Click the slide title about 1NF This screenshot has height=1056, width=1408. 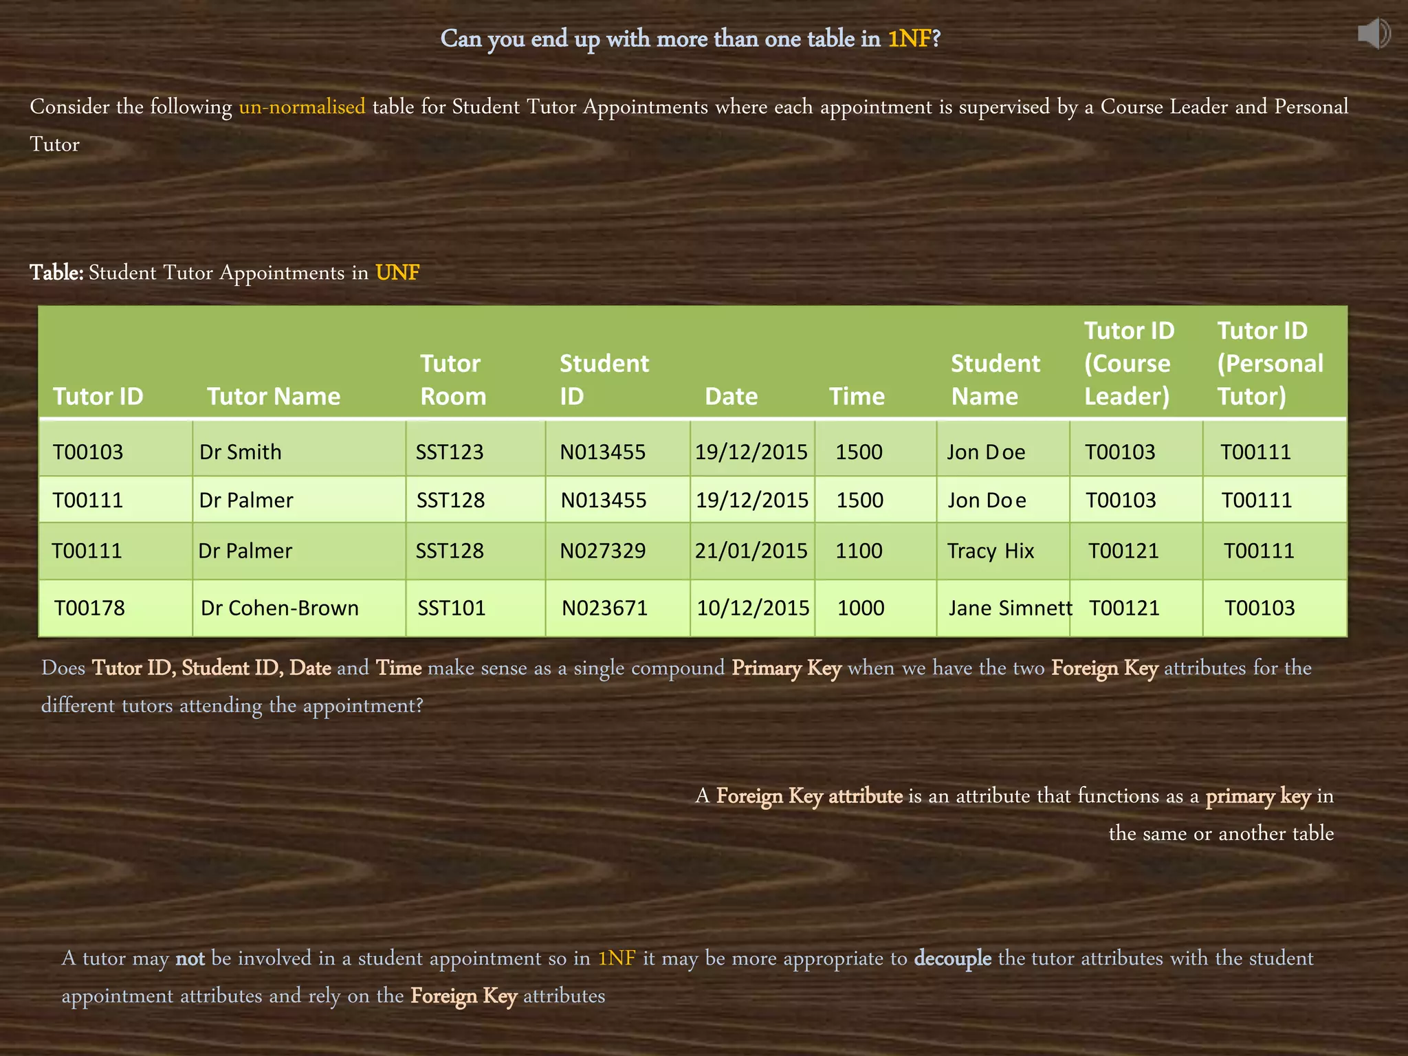(x=690, y=38)
